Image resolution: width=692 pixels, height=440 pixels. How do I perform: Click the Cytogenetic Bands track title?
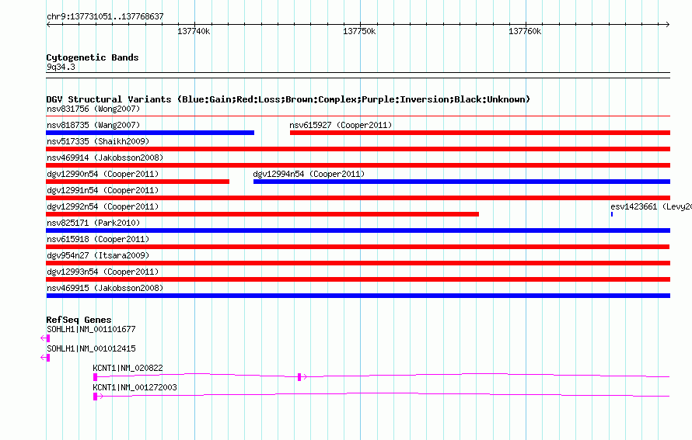[x=93, y=57]
